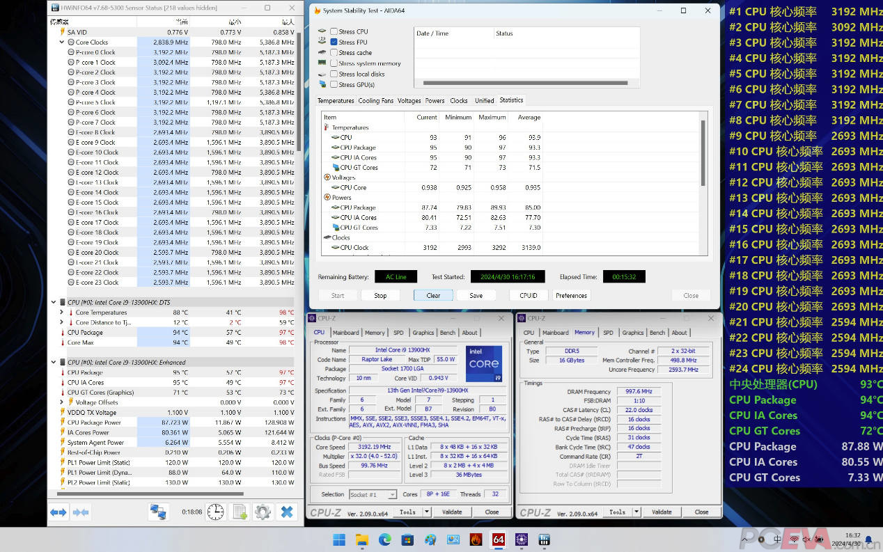This screenshot has width=883, height=552.
Task: Click the Intel Core i9 logo in CPU-Z
Action: (483, 364)
